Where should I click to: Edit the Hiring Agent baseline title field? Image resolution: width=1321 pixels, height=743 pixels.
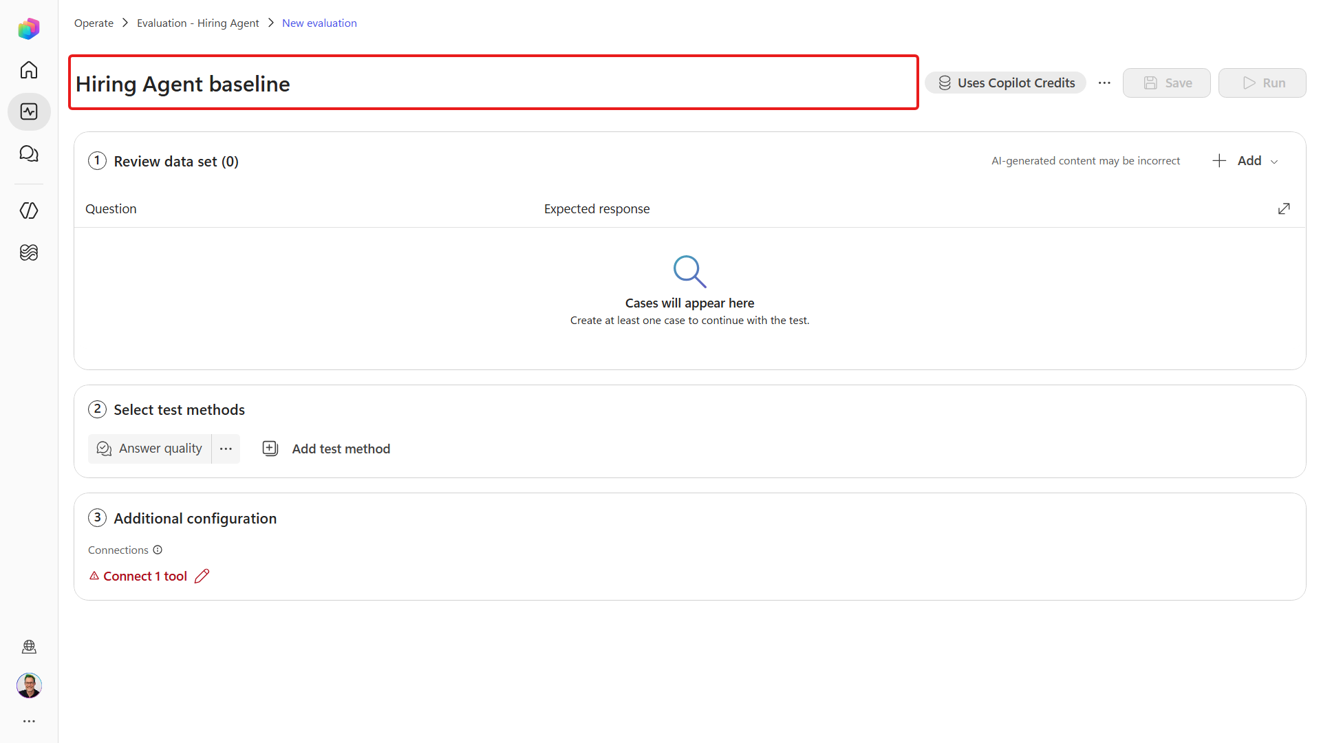coord(493,83)
